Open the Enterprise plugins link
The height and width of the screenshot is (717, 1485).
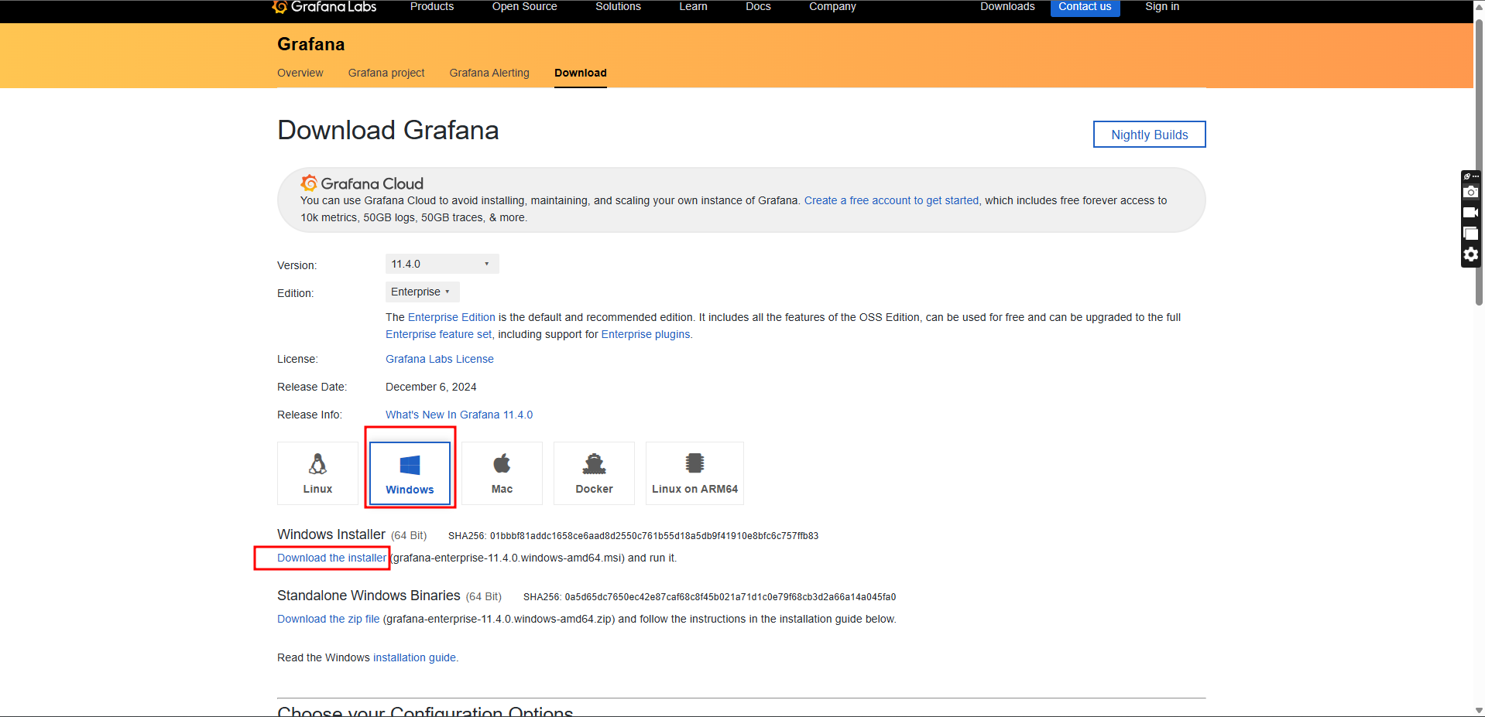[646, 334]
